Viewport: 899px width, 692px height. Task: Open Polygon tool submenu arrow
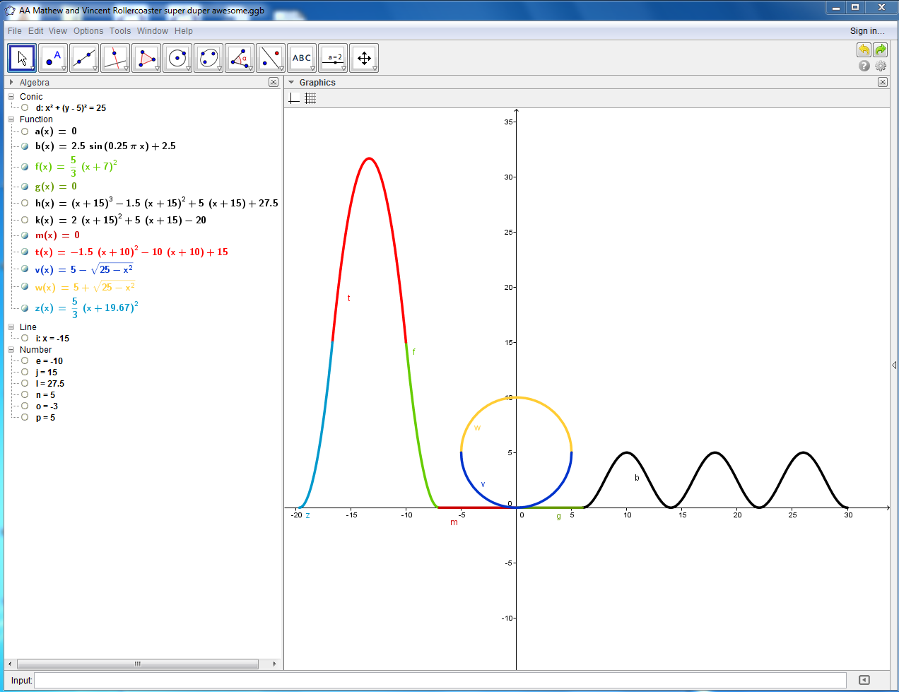pos(157,69)
